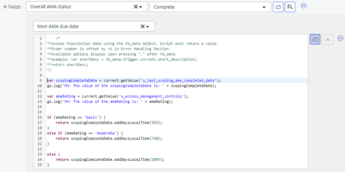This screenshot has height=172, width=345.
Task: Click the if amaRating equals 'basic' line
Action: [x=77, y=117]
